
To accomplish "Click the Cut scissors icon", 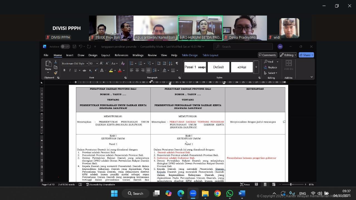I will click(x=56, y=62).
